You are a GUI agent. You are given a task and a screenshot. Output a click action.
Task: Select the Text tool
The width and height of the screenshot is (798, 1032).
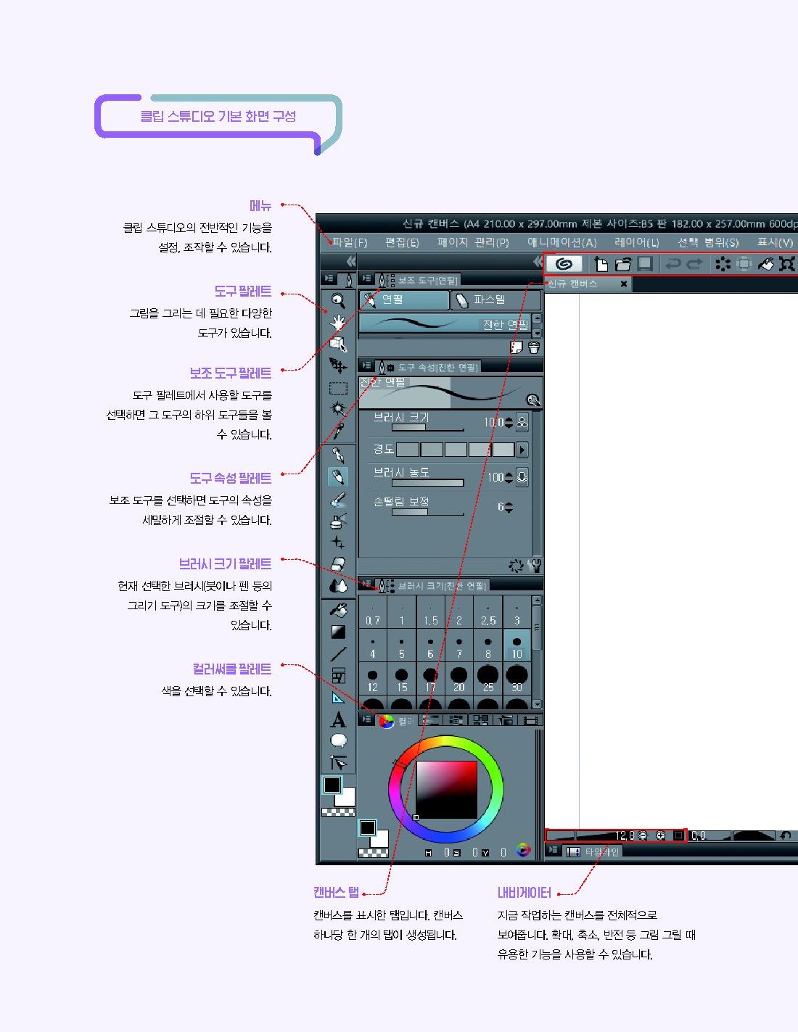click(338, 720)
